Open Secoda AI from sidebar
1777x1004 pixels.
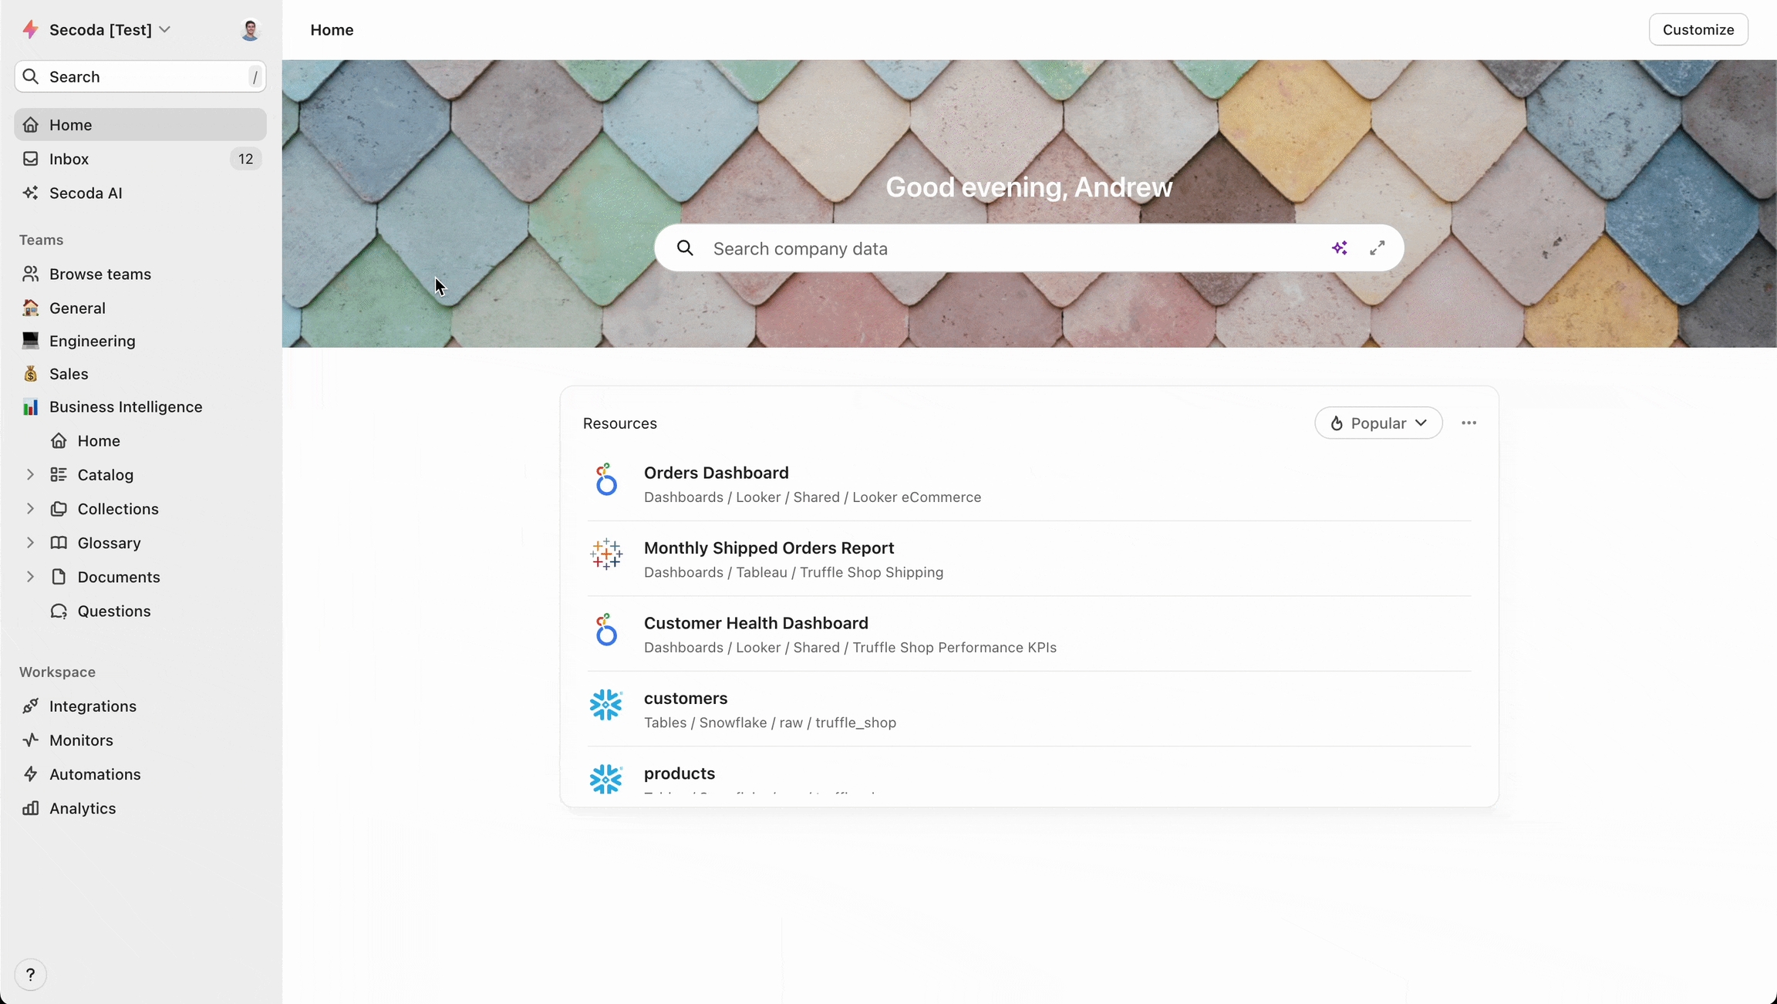[86, 193]
